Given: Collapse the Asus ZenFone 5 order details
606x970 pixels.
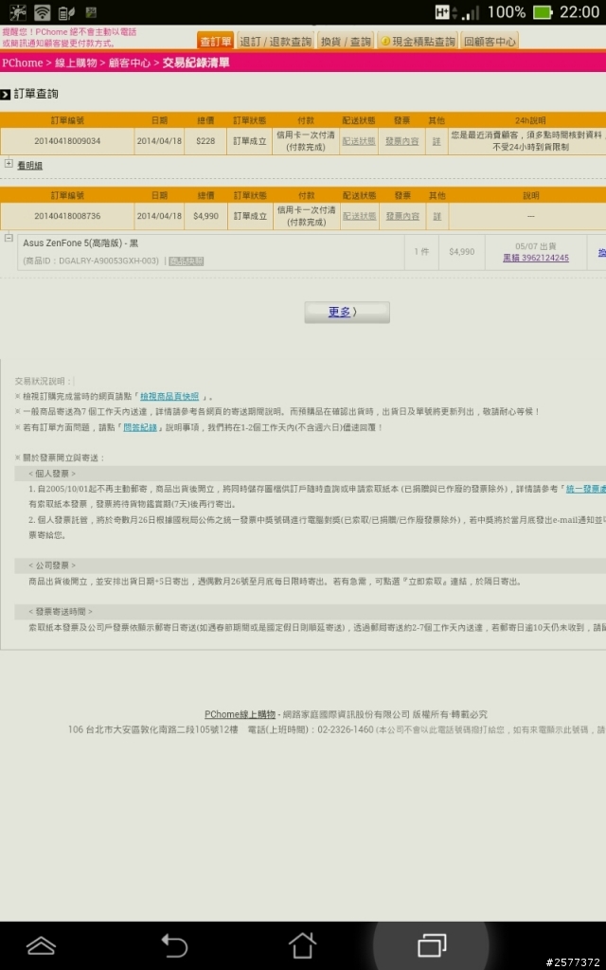Looking at the screenshot, I should point(9,238).
